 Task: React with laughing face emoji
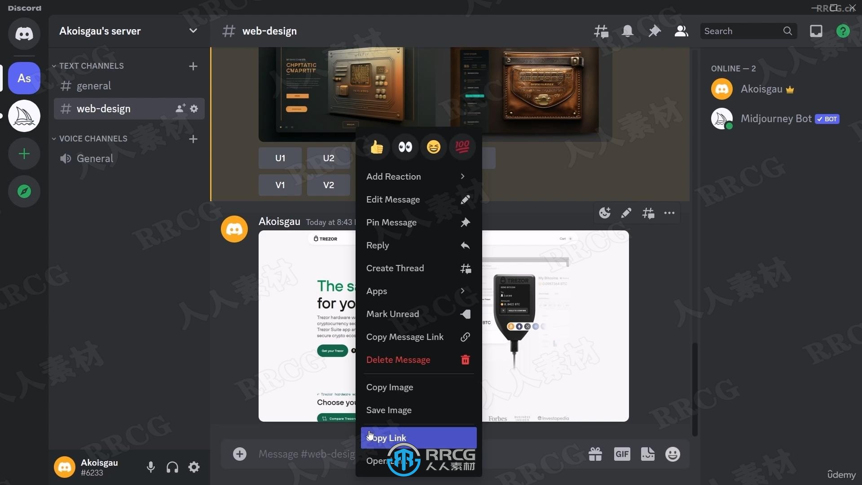click(x=434, y=147)
